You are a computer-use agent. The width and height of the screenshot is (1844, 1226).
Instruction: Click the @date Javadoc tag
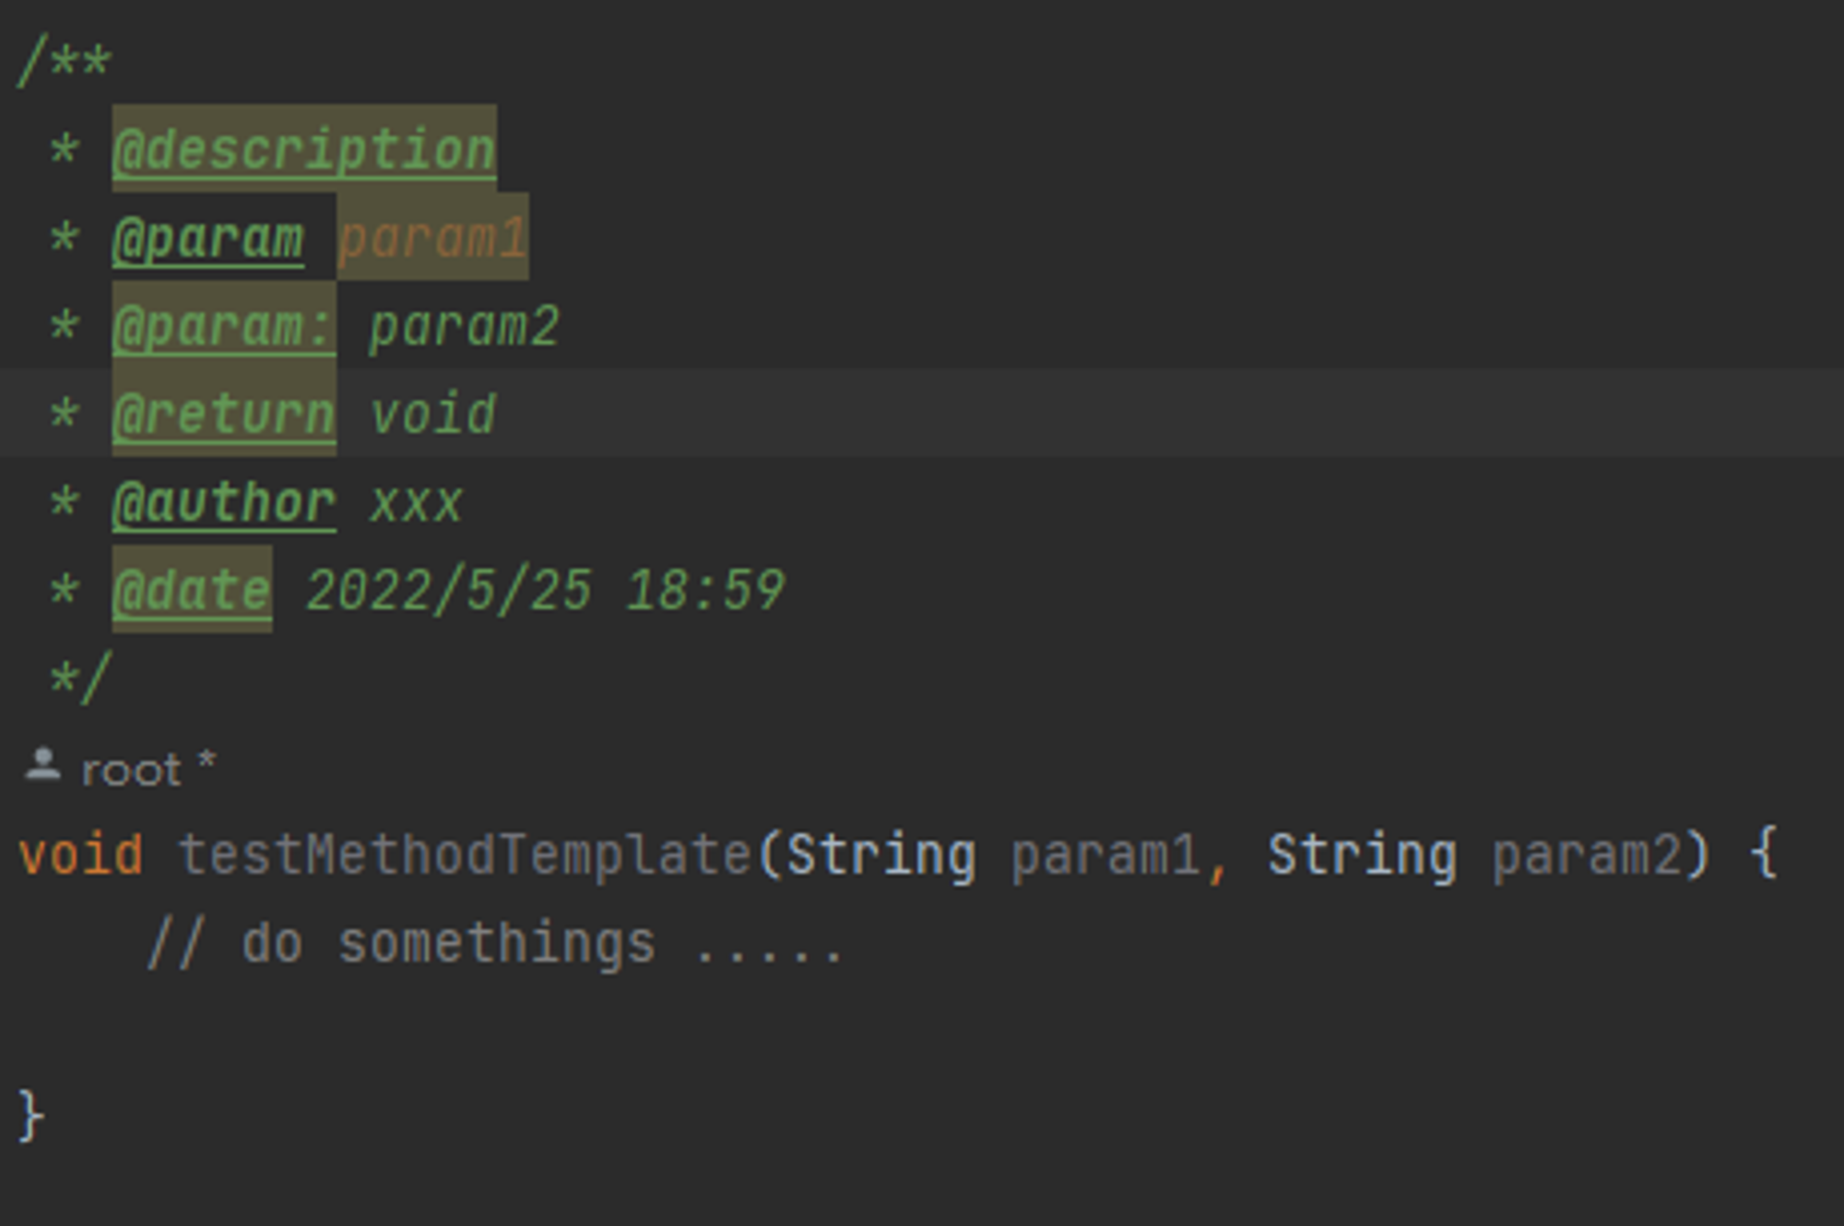[x=192, y=591]
